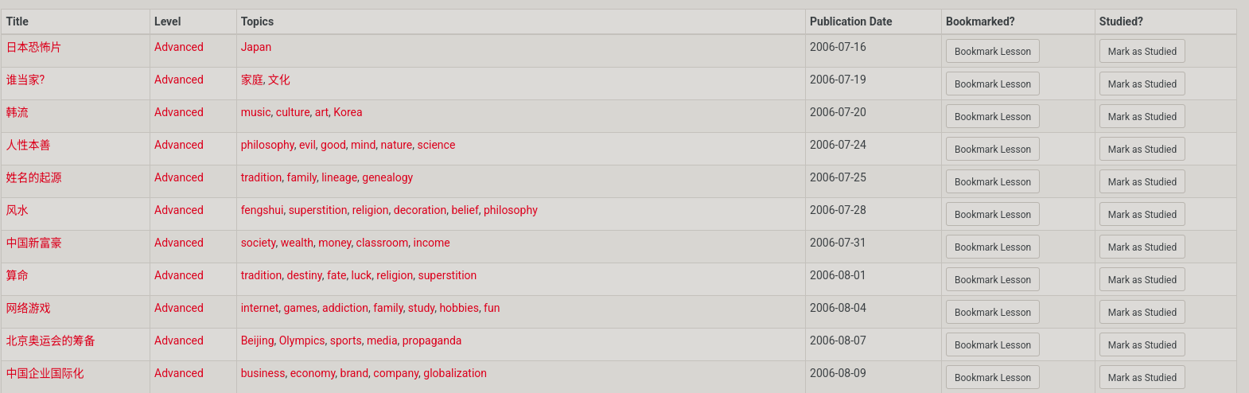Image resolution: width=1249 pixels, height=393 pixels.
Task: Click the Advanced level link for 风水
Action: point(179,211)
